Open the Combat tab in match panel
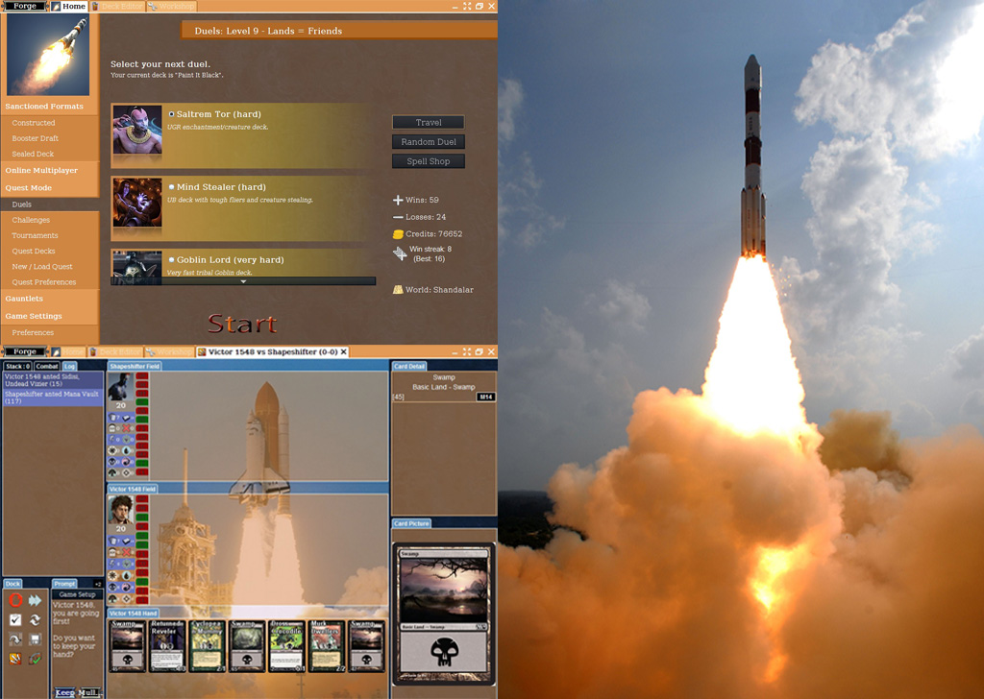 click(x=47, y=366)
